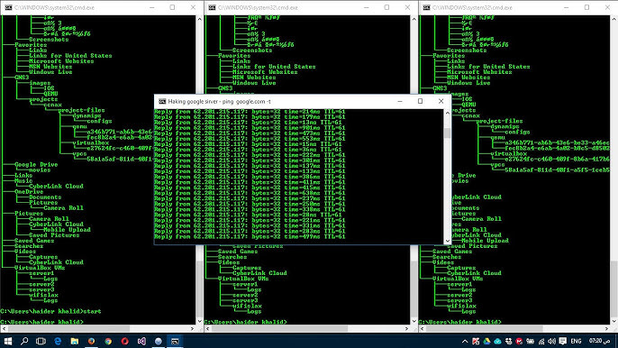Click ping window scrollbar up arrow
This screenshot has width=618, height=348.
[448, 113]
